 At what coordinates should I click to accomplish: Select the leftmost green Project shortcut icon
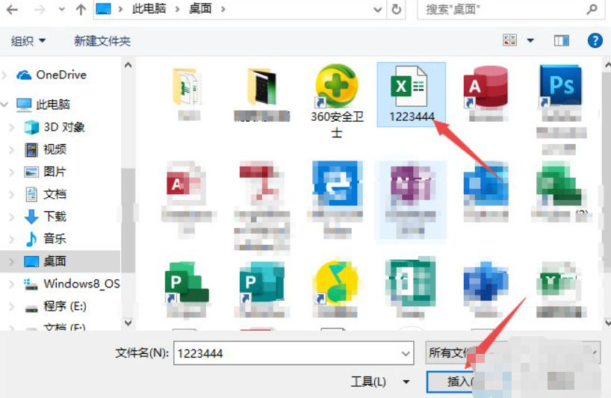187,282
